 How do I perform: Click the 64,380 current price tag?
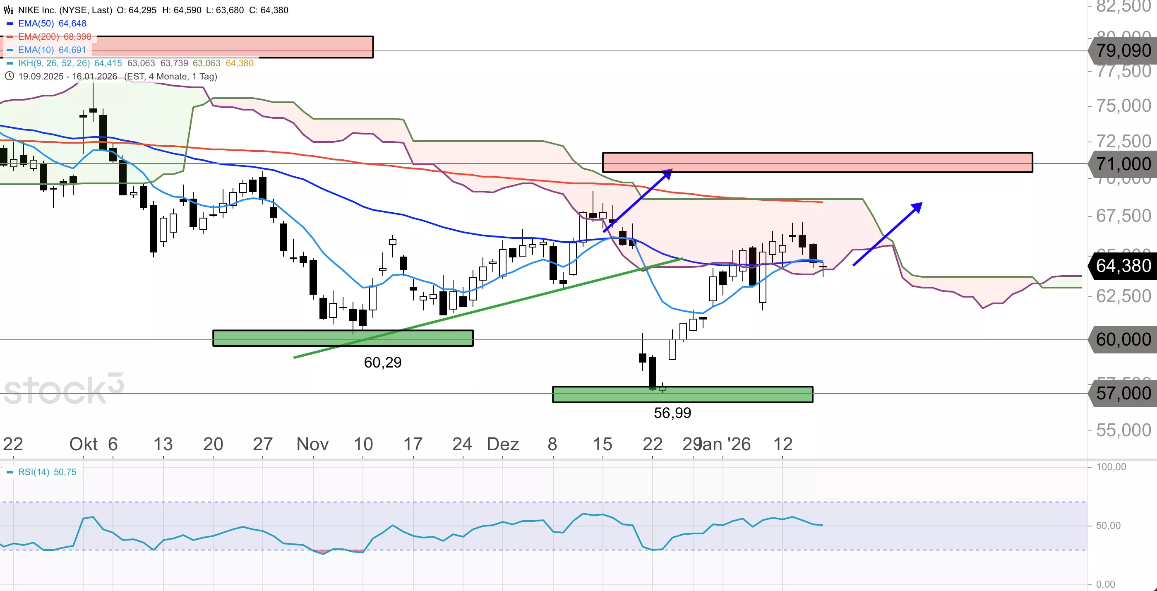1123,266
